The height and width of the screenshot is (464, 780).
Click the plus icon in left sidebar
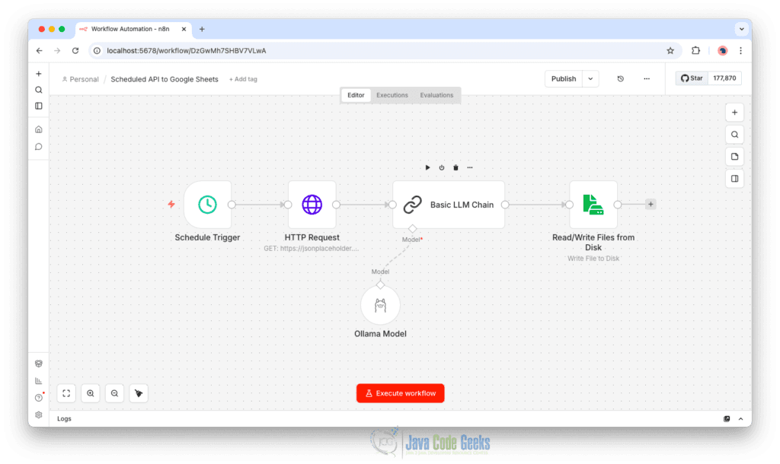(39, 74)
